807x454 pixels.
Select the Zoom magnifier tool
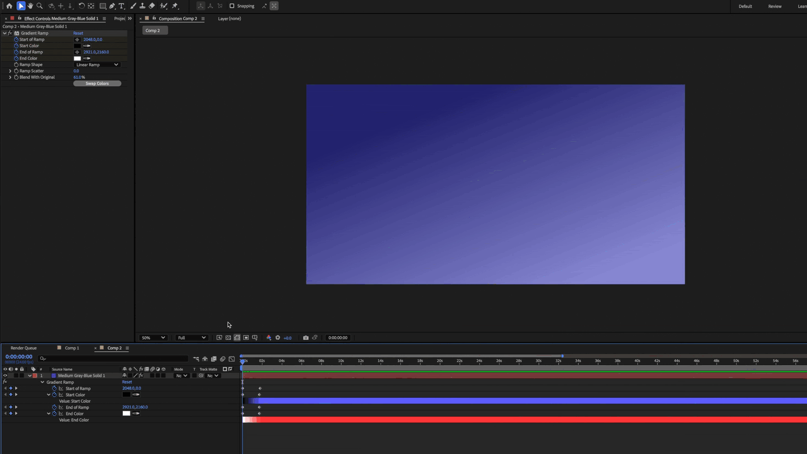point(40,6)
